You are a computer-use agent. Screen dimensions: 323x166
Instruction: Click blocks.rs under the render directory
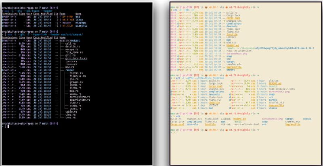click(76, 73)
